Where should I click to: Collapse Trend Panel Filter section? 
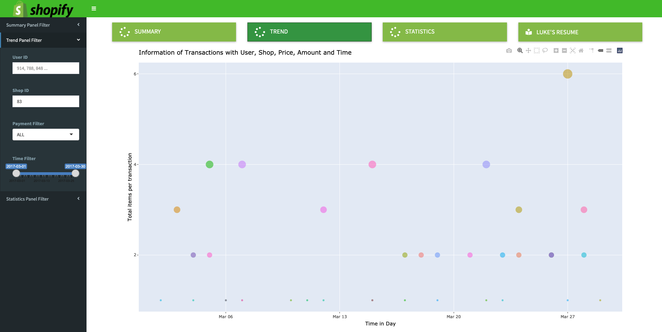click(43, 40)
